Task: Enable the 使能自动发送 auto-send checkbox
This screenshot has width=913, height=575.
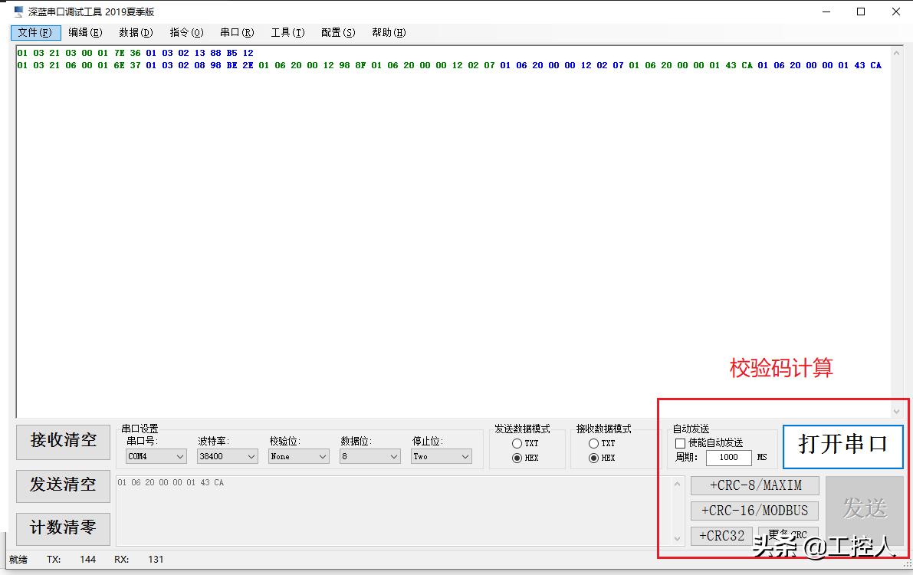Action: coord(680,443)
